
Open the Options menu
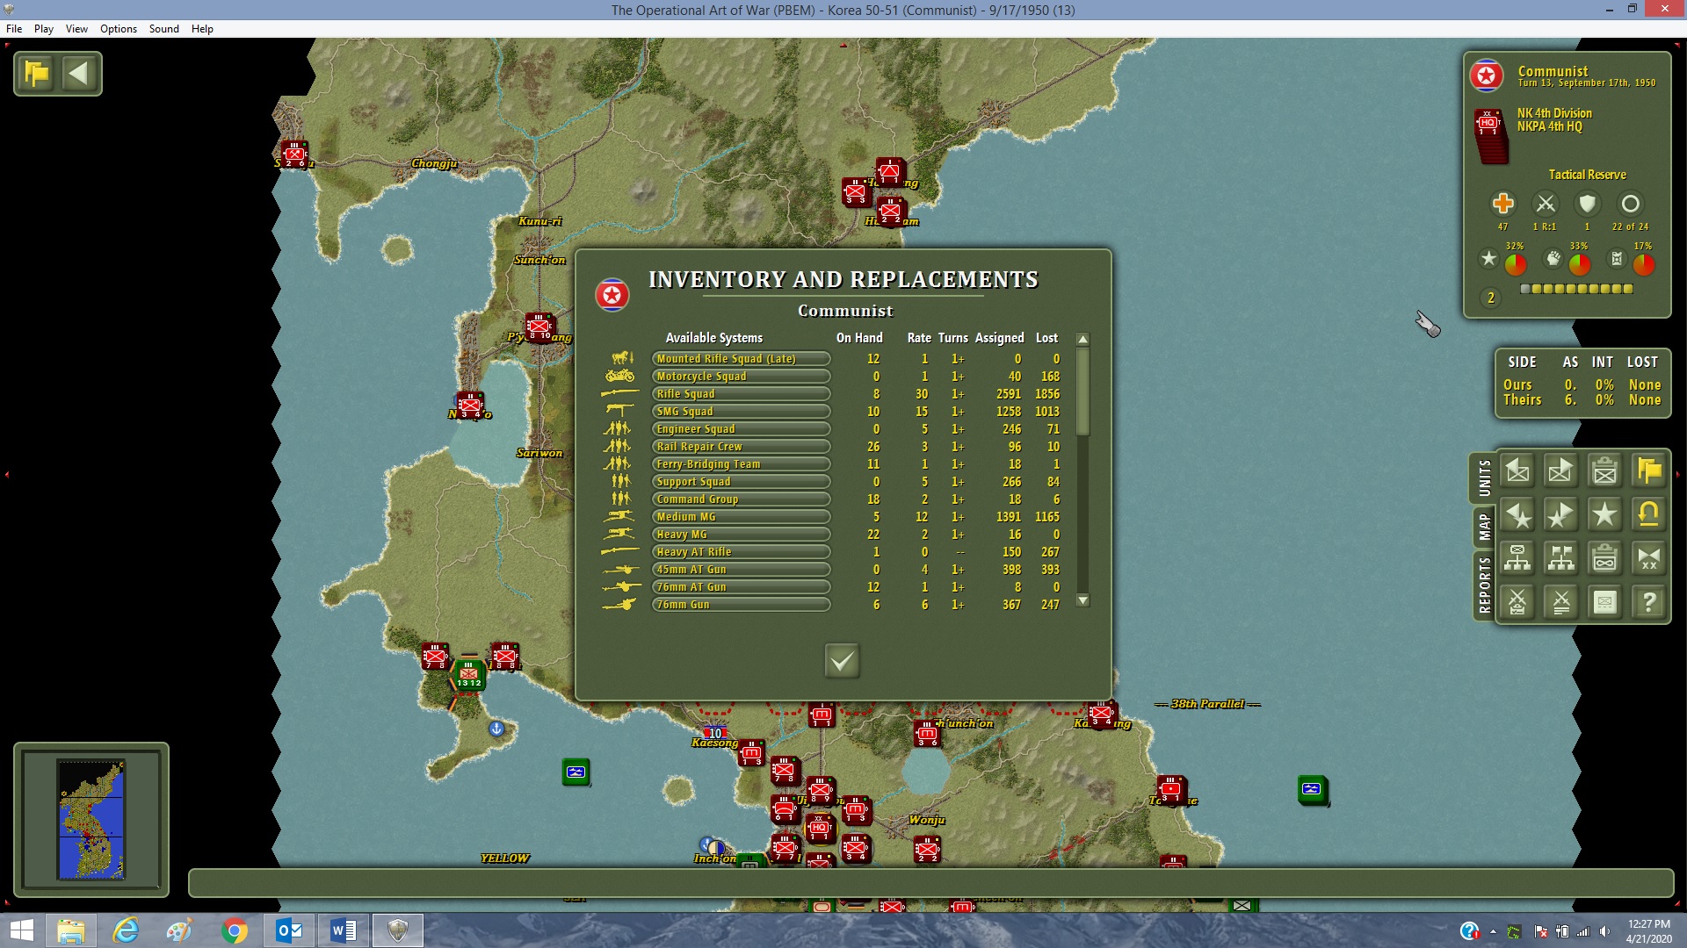[x=118, y=29]
